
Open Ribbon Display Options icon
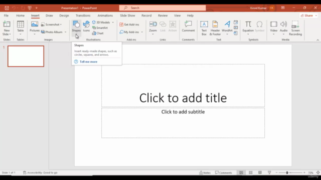(283, 8)
